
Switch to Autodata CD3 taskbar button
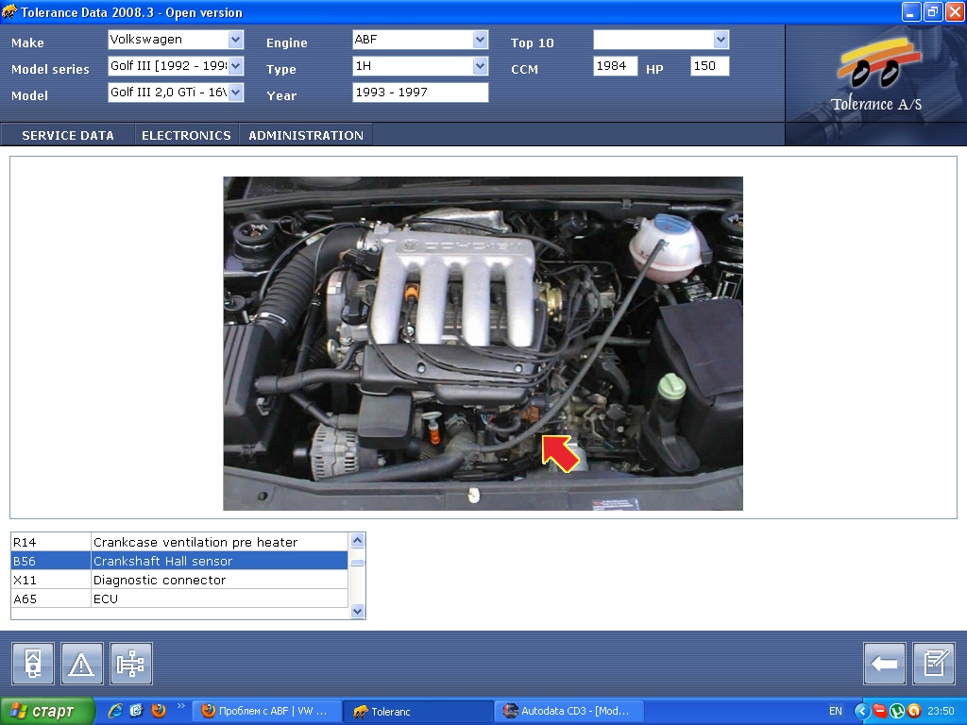(x=567, y=711)
